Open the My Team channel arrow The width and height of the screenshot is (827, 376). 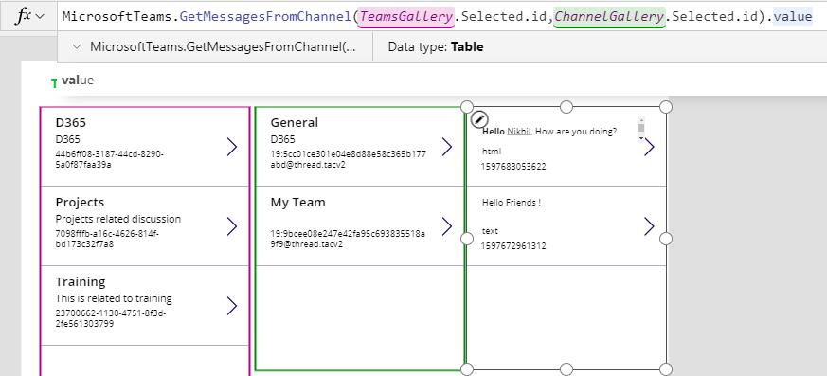point(447,226)
